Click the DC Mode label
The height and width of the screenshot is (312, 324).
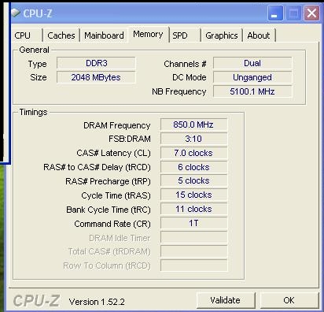[190, 77]
